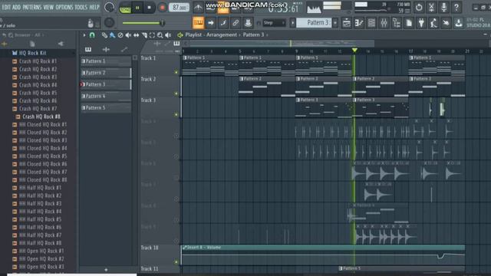The height and width of the screenshot is (276, 491).
Task: Open the playlist view icon
Action: tap(346, 22)
